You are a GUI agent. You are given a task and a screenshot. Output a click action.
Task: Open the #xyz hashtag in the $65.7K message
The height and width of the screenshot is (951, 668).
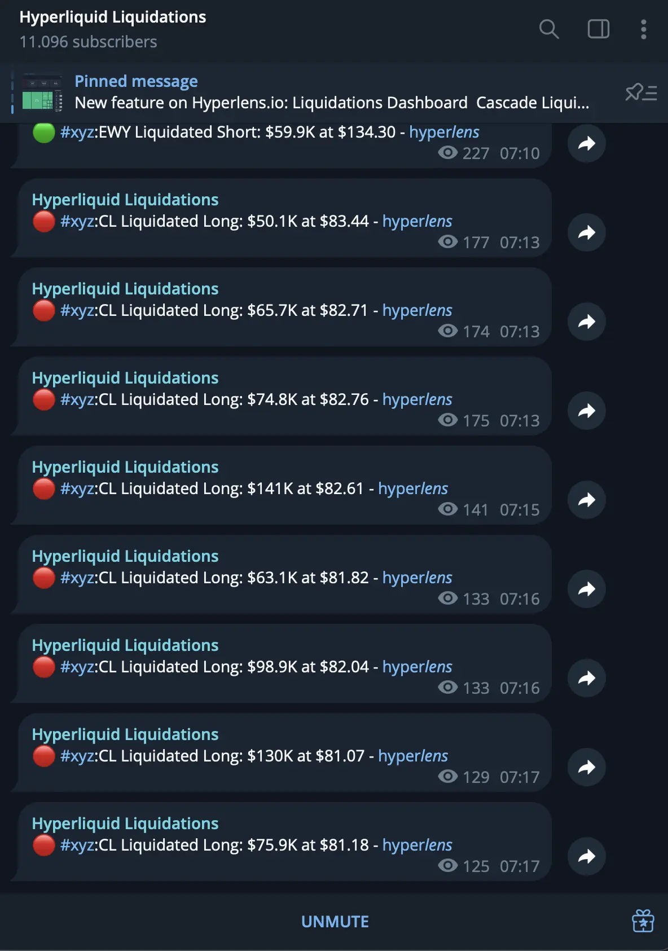(77, 310)
